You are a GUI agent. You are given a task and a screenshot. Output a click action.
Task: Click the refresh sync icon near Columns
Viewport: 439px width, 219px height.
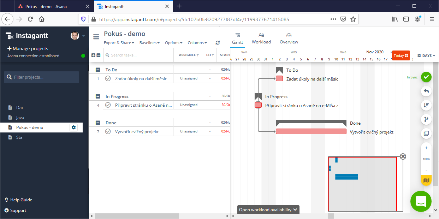(x=218, y=42)
